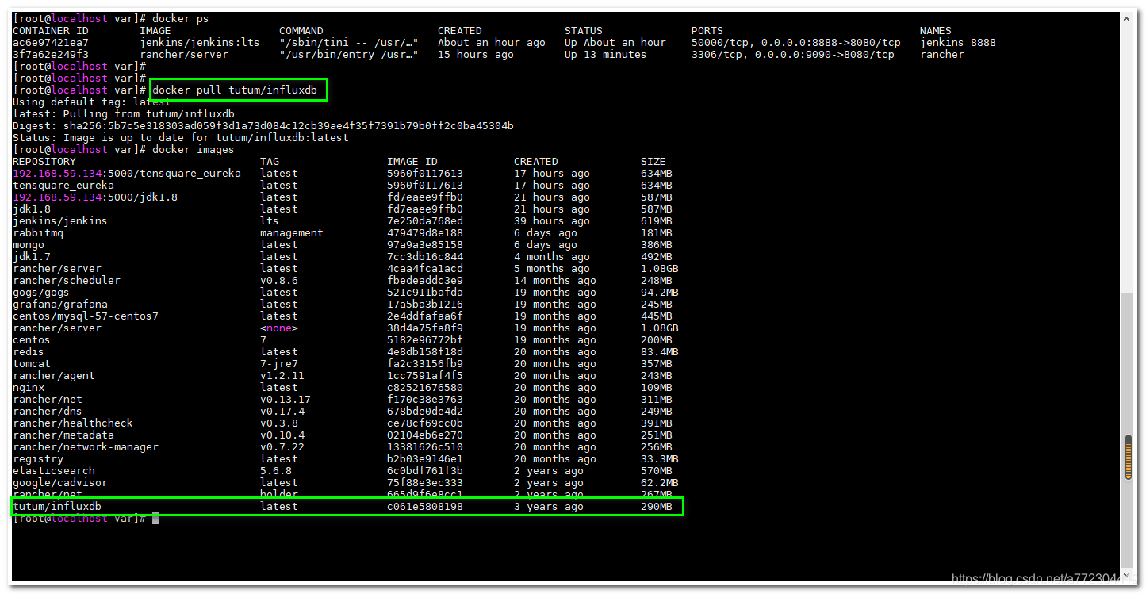Click image ID 5182e96772bf of centos

(425, 340)
